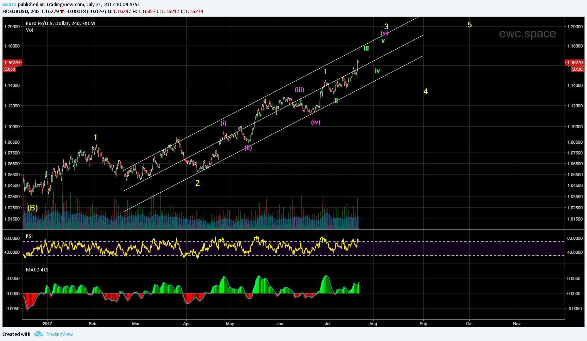The width and height of the screenshot is (587, 341).
Task: Click the magenta (iv) wave label
Action: [x=315, y=122]
